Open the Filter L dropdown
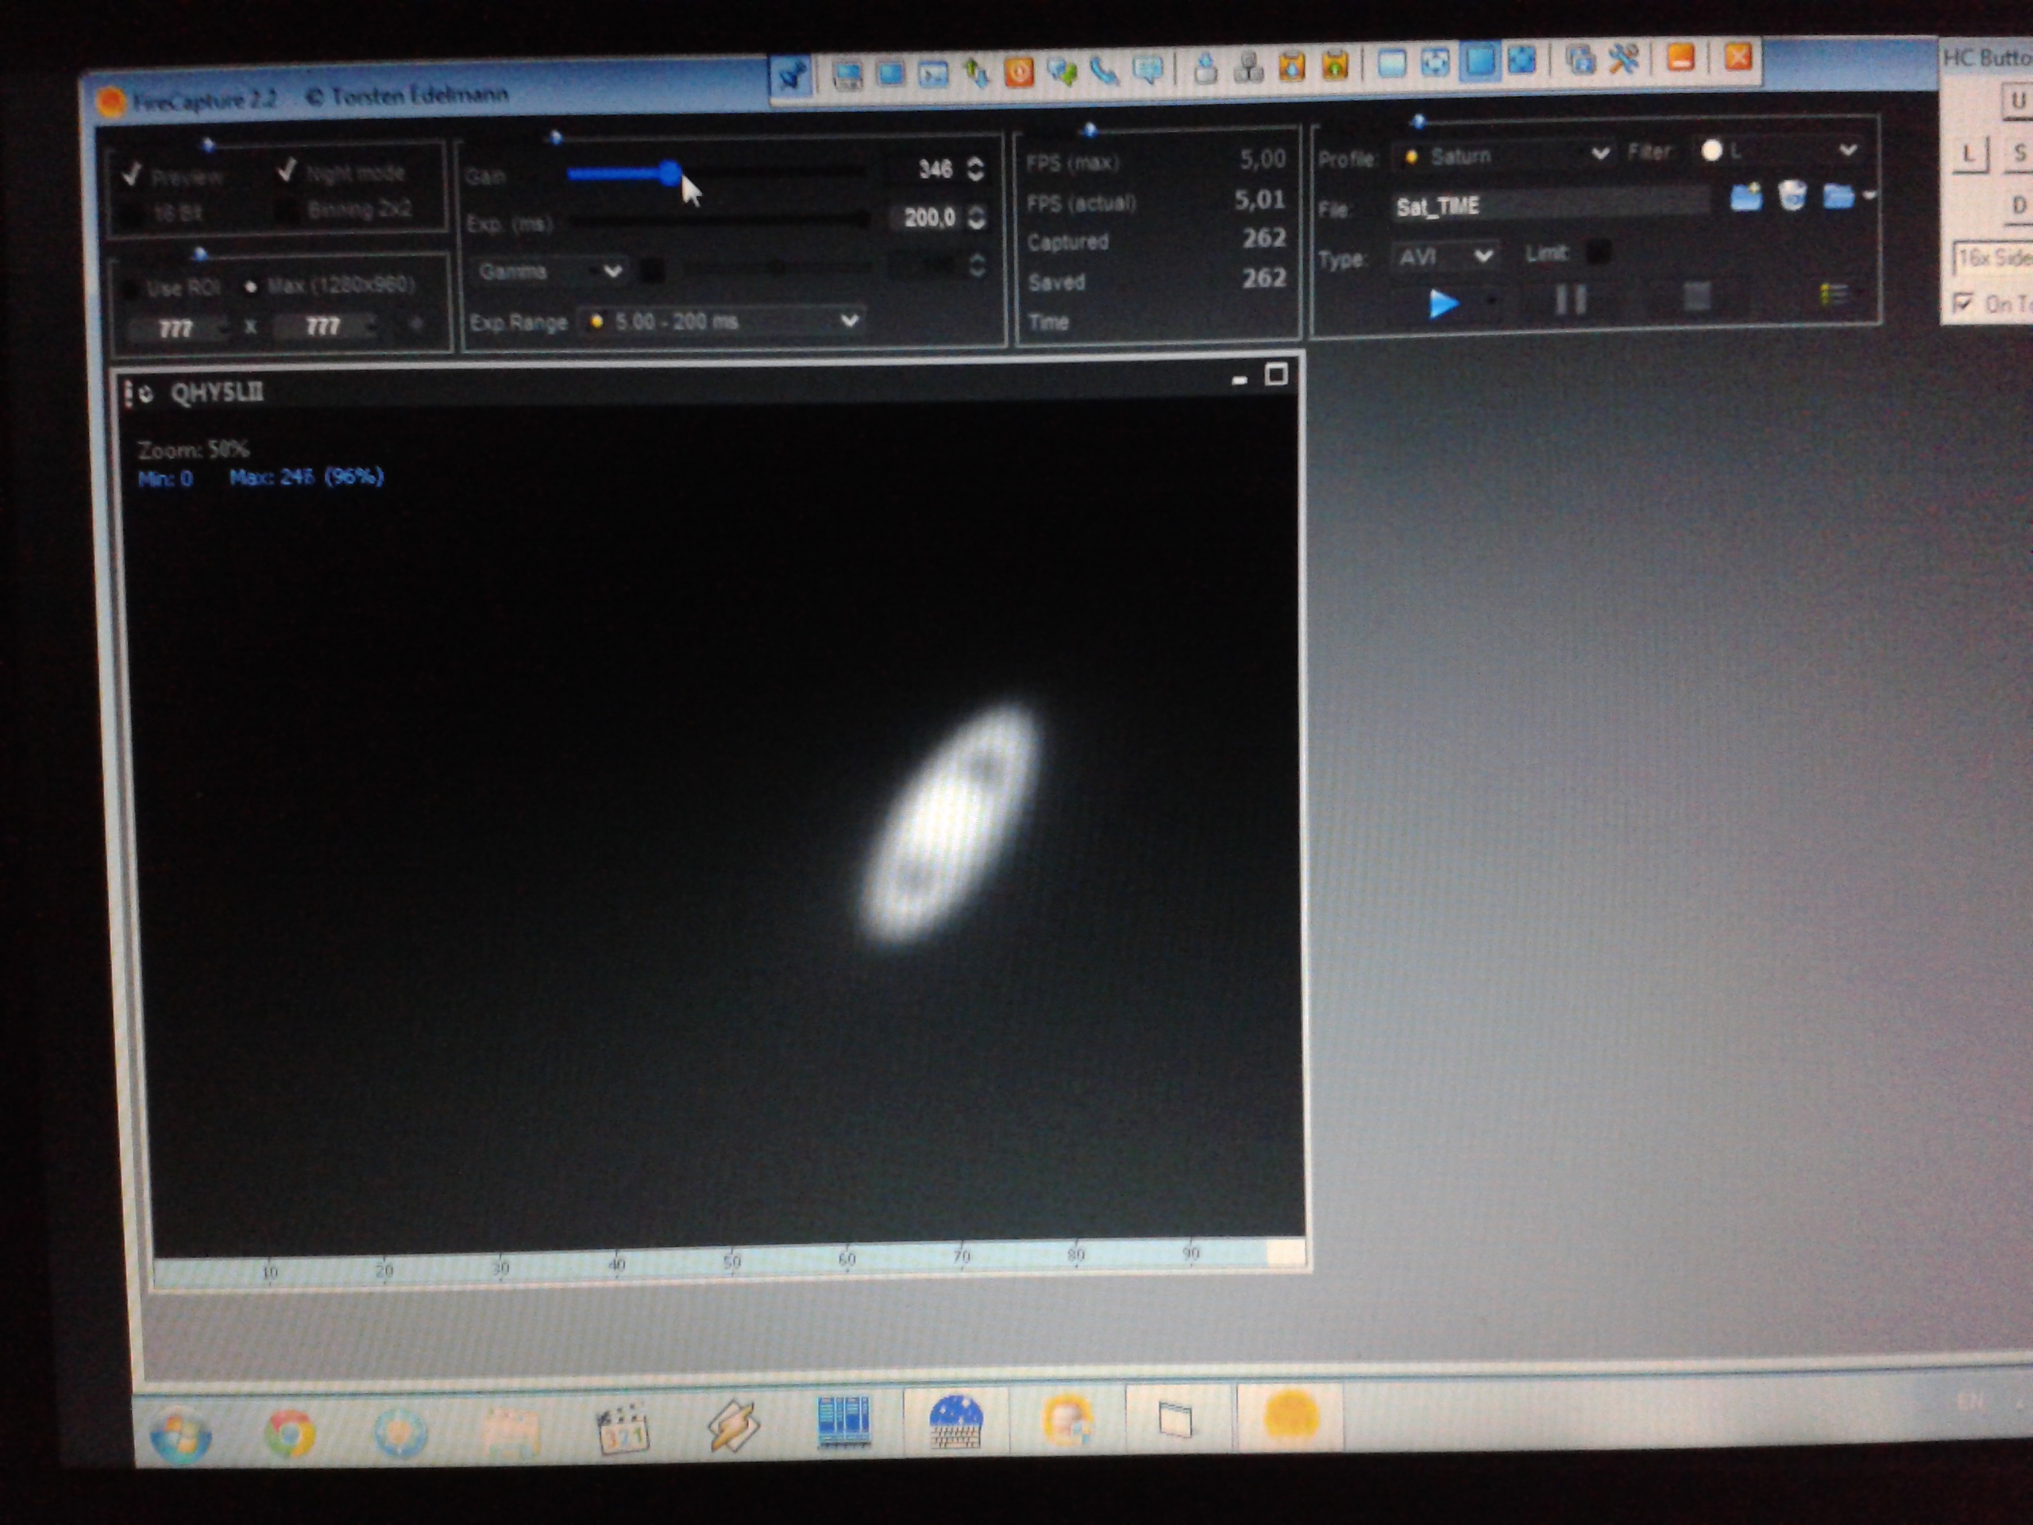The width and height of the screenshot is (2033, 1525). pos(1848,150)
